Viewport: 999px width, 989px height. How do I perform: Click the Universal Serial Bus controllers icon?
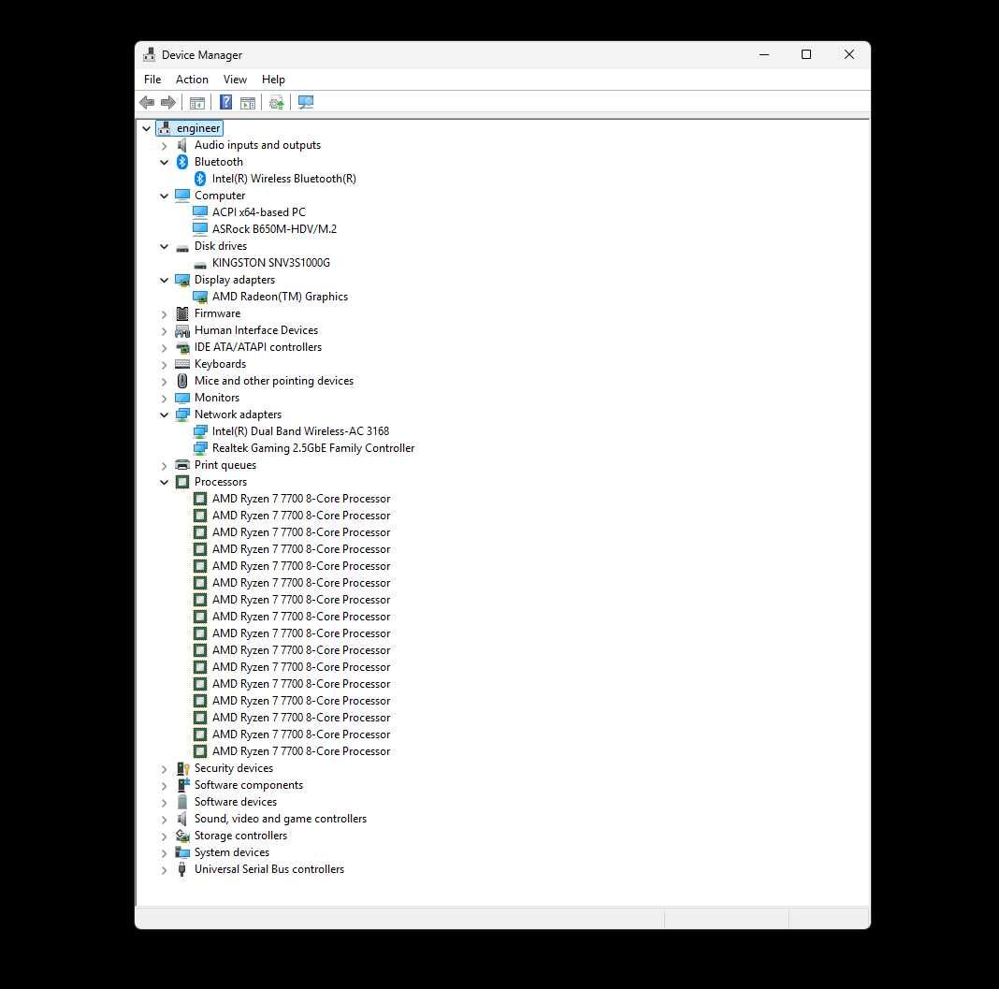click(x=182, y=869)
